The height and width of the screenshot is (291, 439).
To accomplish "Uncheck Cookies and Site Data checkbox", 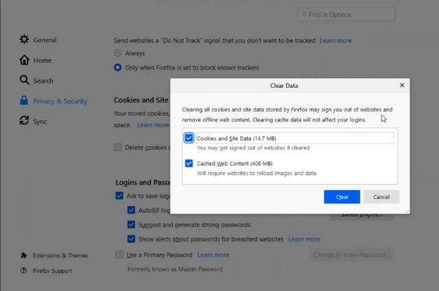I will pos(189,138).
